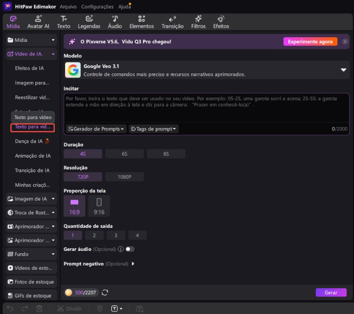Open the Avatar AI tab icon
The image size is (354, 314).
coord(38,18)
